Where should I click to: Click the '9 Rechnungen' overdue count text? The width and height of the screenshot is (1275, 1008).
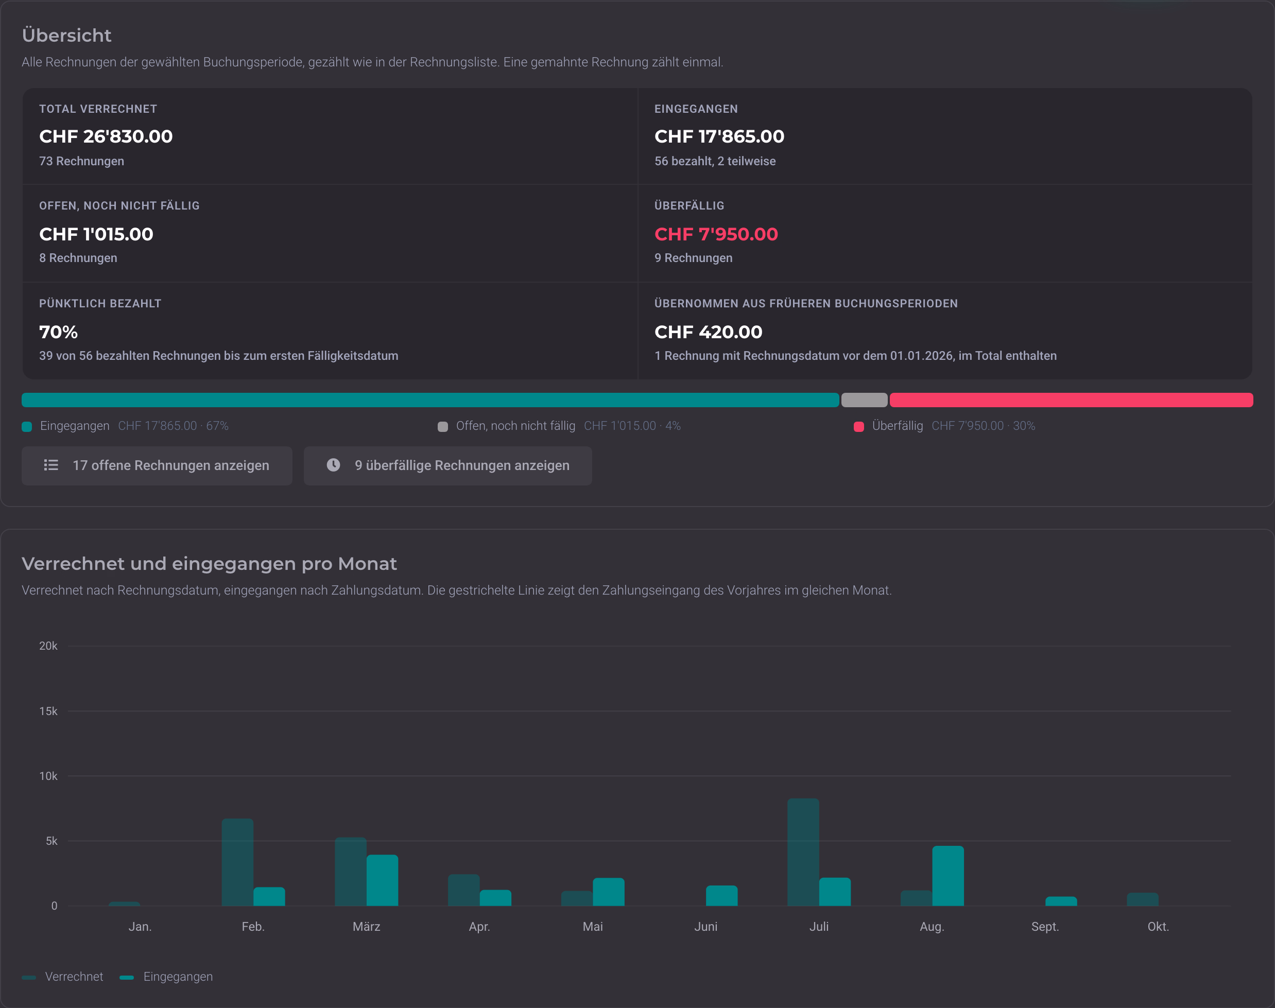point(694,258)
